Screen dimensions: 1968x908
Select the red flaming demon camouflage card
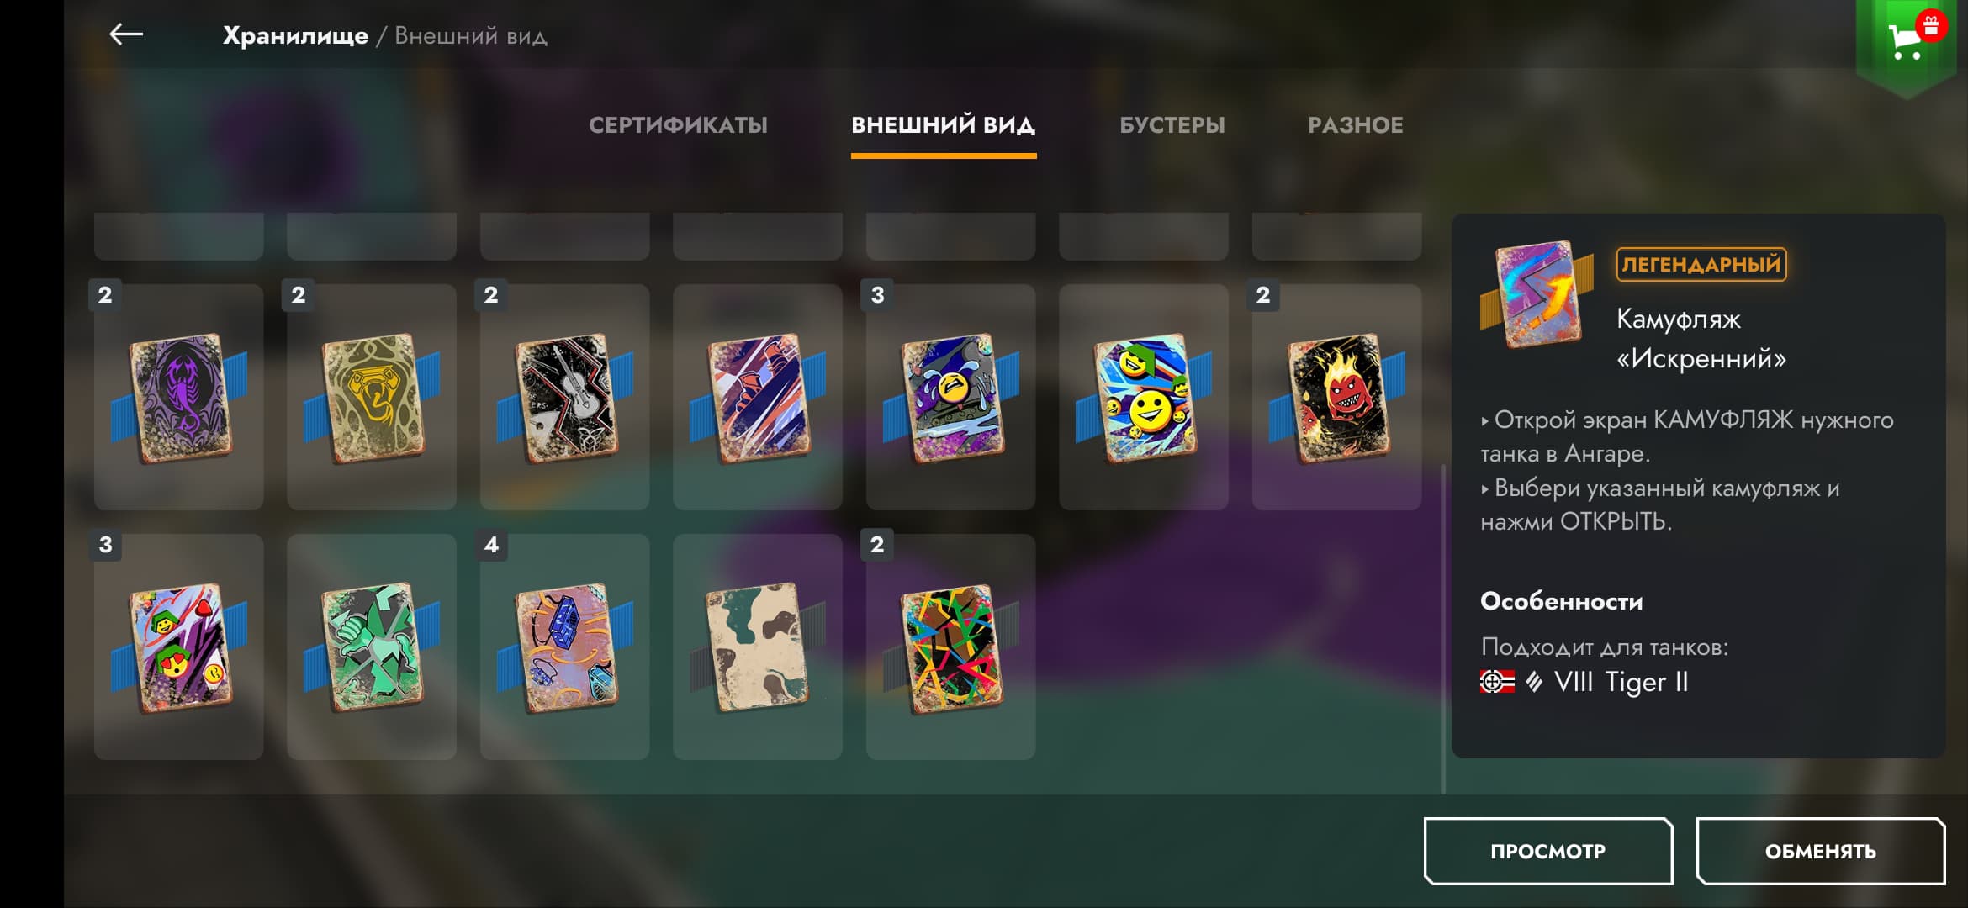point(1336,397)
